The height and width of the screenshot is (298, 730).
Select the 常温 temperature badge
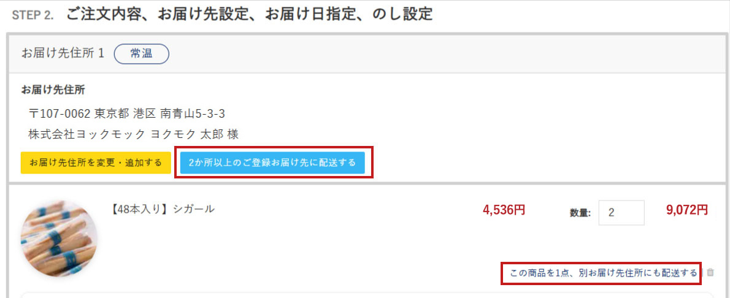[x=142, y=53]
